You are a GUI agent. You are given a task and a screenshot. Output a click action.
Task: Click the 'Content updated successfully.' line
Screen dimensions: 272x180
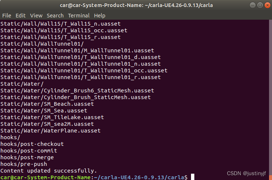(x=49, y=171)
